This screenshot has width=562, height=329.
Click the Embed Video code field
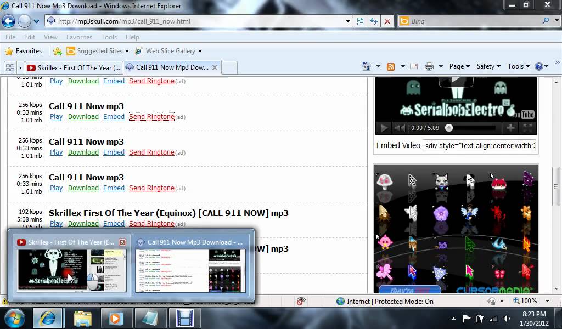pyautogui.click(x=479, y=146)
